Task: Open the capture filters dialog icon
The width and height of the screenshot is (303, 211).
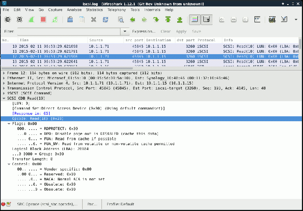Action: click(x=272, y=20)
